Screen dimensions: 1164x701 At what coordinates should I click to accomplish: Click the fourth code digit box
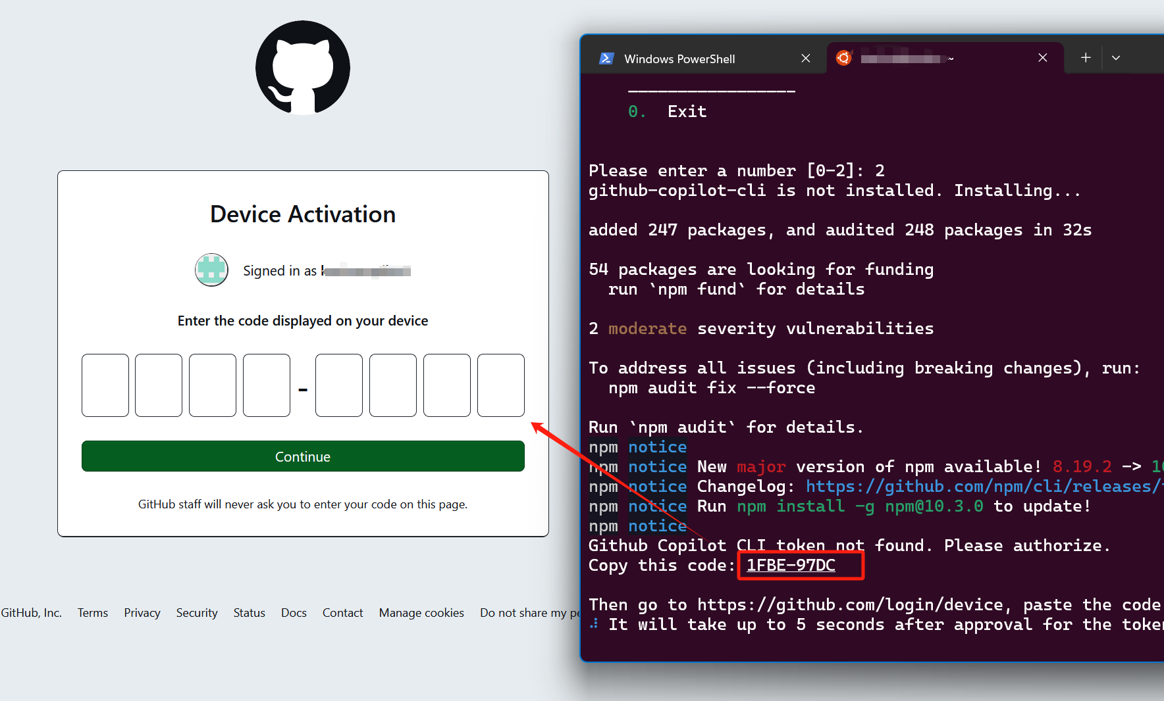267,385
